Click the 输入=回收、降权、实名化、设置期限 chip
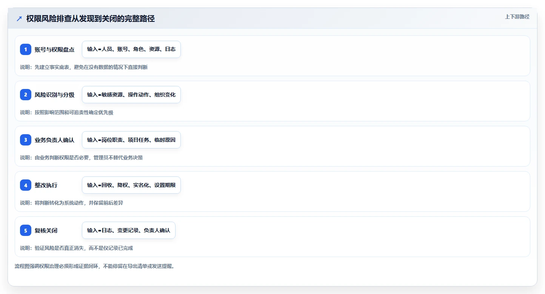 (x=131, y=185)
